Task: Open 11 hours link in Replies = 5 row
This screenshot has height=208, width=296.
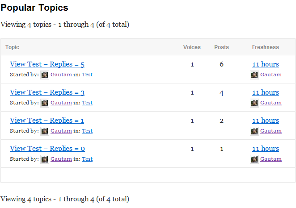Action: coord(266,64)
